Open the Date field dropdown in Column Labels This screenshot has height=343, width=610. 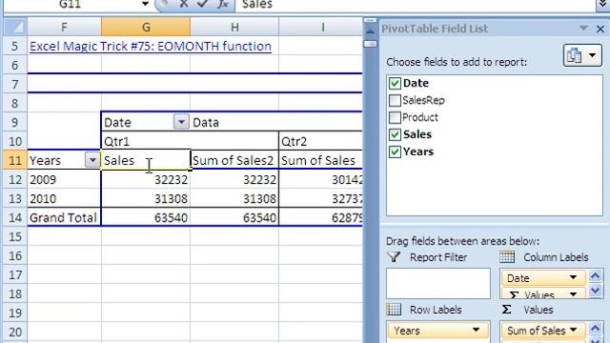click(573, 277)
